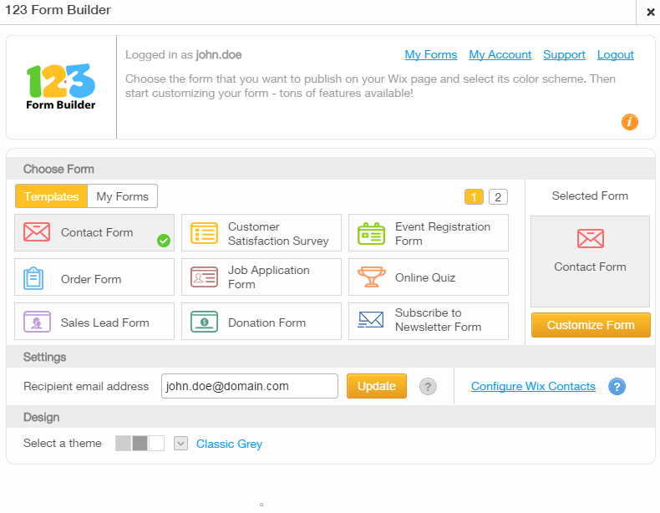Click the orange info icon

[x=630, y=122]
